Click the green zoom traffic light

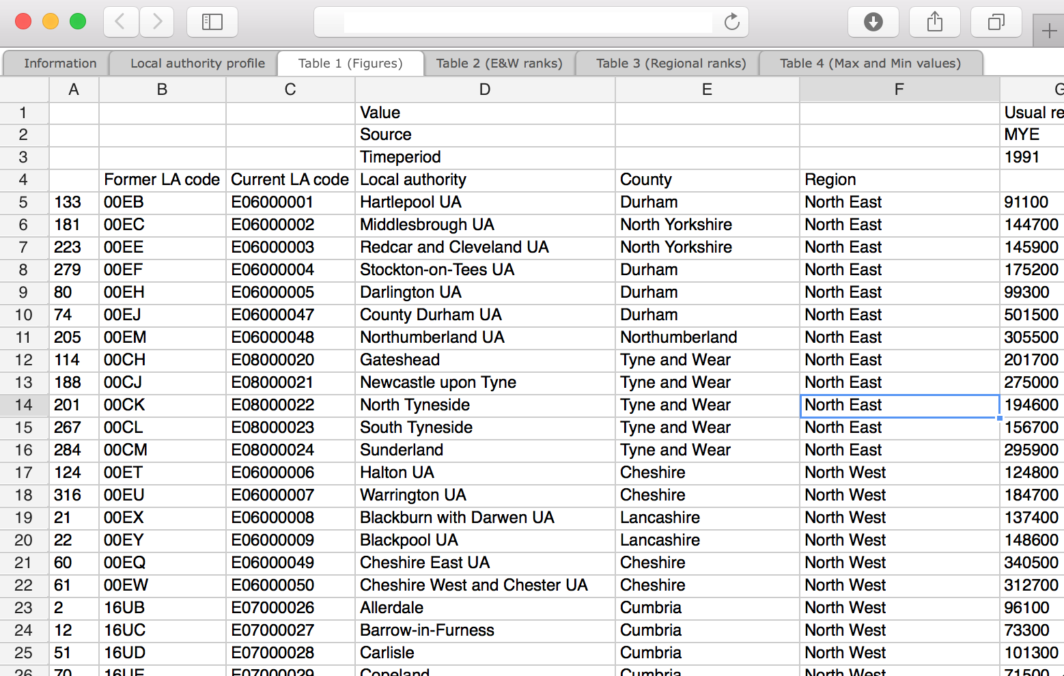[77, 21]
